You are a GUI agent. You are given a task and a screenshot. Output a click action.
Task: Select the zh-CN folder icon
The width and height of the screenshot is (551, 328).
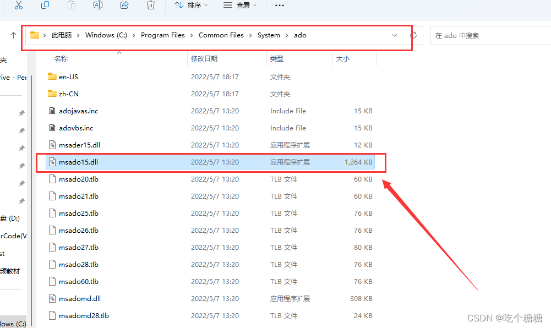[x=52, y=94]
